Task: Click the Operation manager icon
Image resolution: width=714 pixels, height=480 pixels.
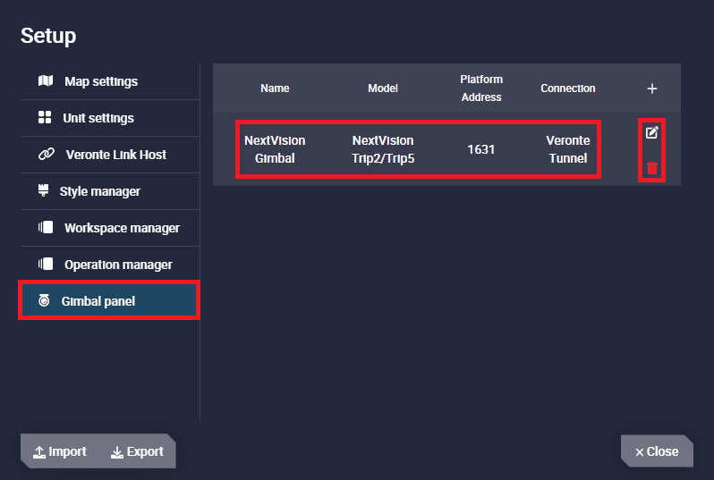Action: coord(46,264)
